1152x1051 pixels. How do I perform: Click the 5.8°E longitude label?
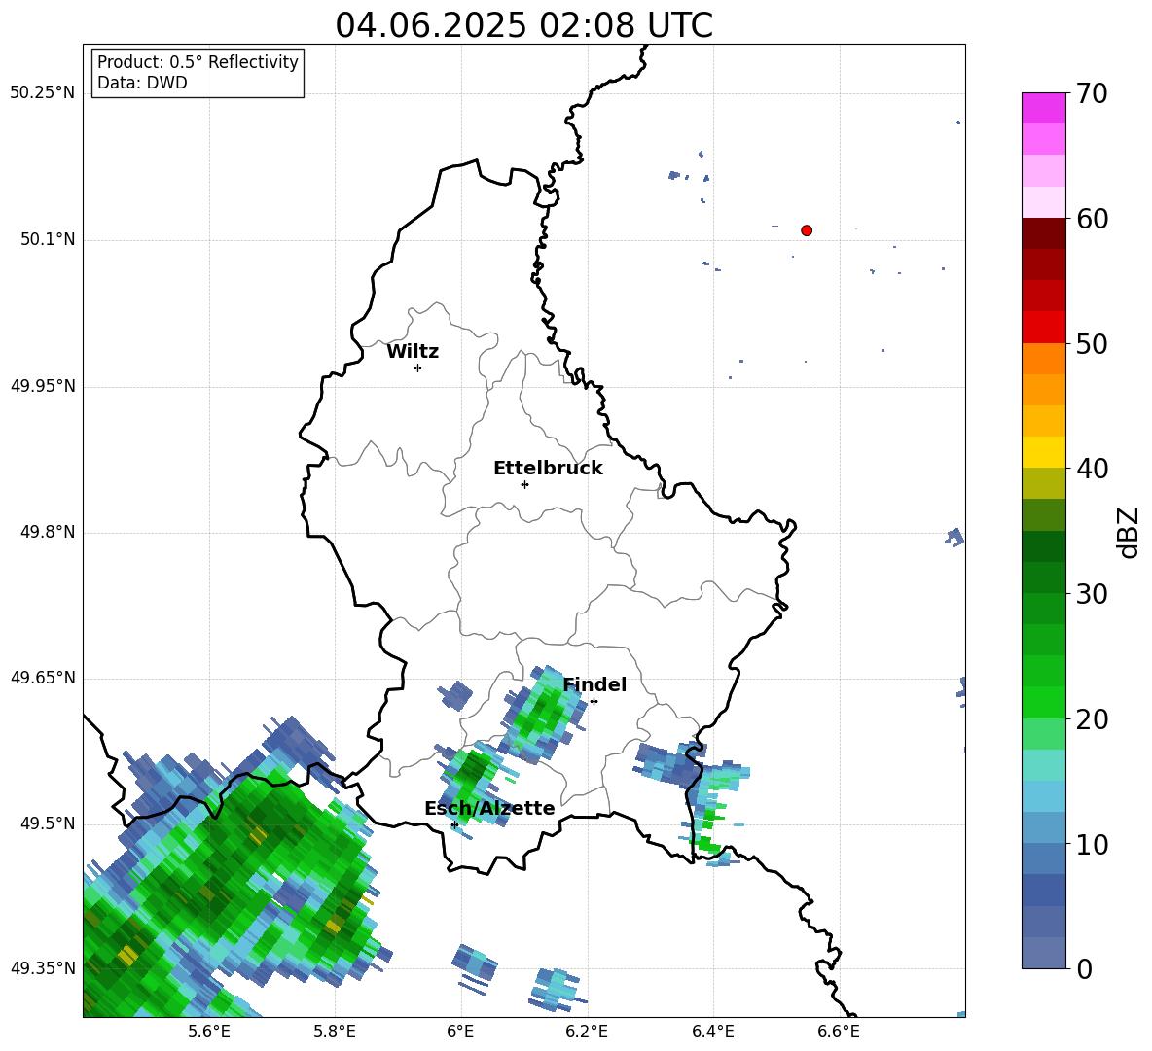[x=335, y=1033]
